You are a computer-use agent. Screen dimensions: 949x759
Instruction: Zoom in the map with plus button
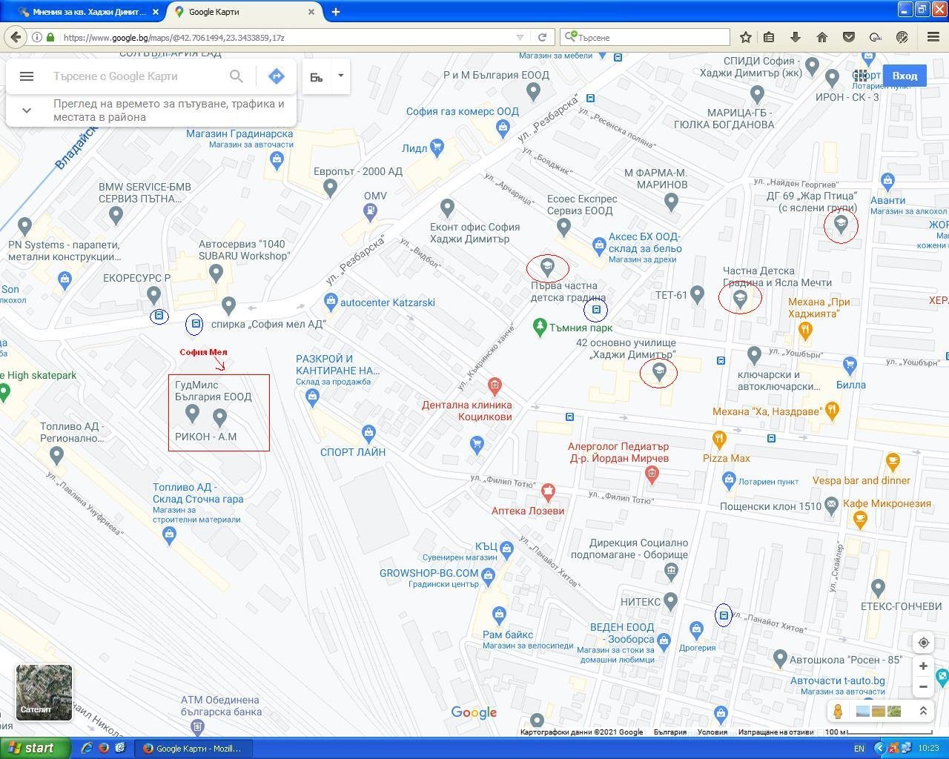click(x=923, y=666)
